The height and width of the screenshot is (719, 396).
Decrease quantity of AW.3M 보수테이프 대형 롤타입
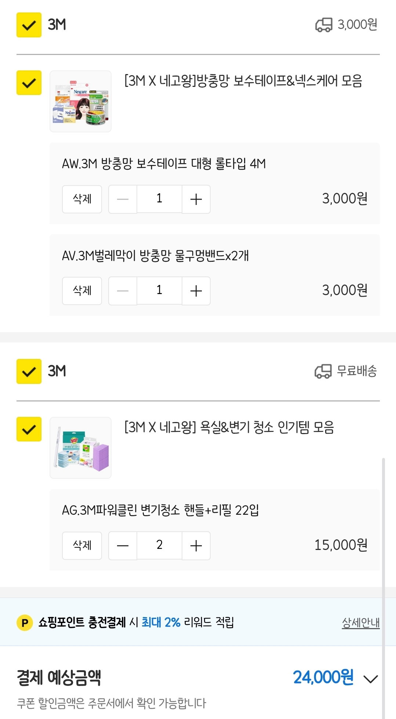[123, 199]
